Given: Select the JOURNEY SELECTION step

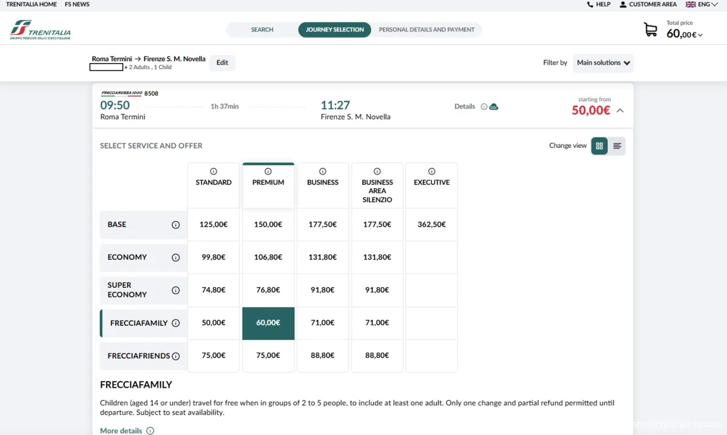Looking at the screenshot, I should (334, 30).
